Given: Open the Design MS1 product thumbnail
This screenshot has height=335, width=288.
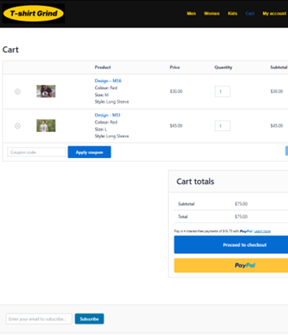Looking at the screenshot, I should pos(46,126).
